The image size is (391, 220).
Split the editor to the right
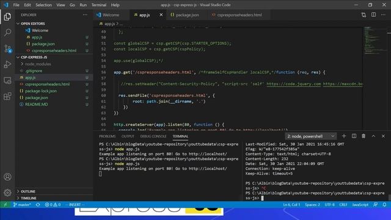click(x=373, y=15)
